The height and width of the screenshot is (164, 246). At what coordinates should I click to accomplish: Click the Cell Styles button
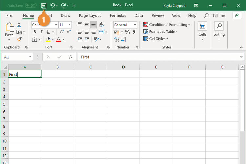click(x=157, y=39)
